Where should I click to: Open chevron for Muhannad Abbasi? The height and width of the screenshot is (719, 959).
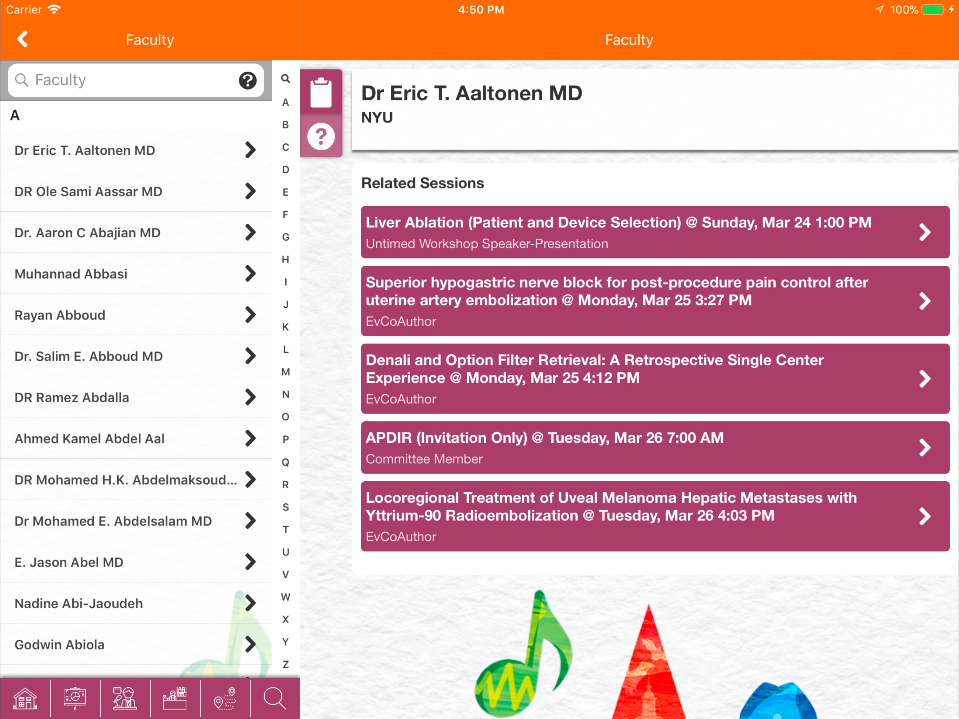click(250, 273)
